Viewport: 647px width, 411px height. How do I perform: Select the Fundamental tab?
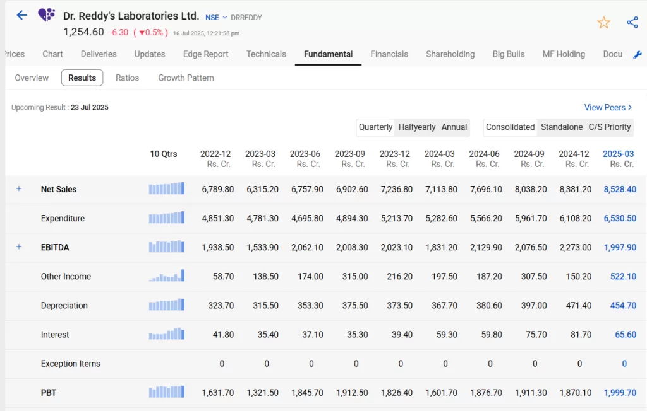coord(328,54)
